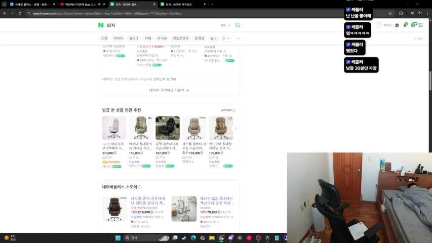Click the white mesh chair 379,000원 thumbnail

click(114, 128)
